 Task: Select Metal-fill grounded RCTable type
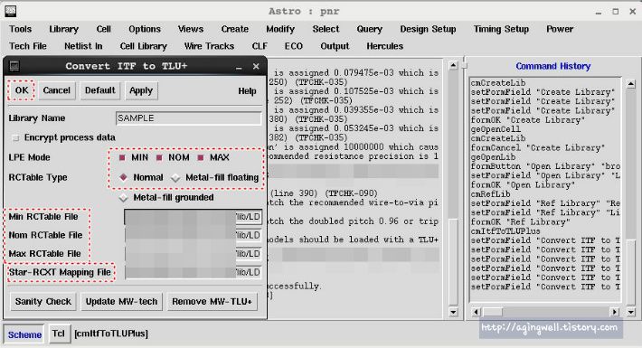pos(123,198)
